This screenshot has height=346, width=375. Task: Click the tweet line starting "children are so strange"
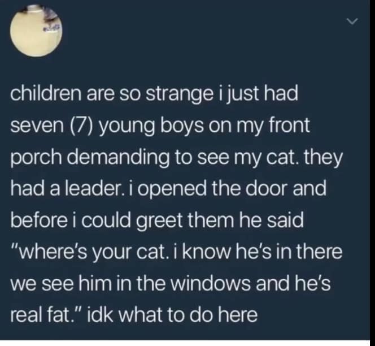pos(154,94)
